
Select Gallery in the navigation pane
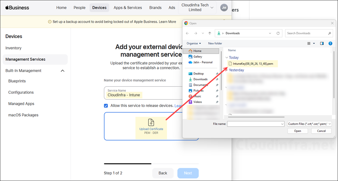click(x=197, y=57)
